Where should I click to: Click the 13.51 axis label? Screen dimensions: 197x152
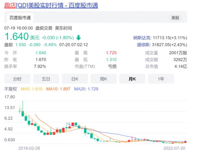[x=10, y=108]
